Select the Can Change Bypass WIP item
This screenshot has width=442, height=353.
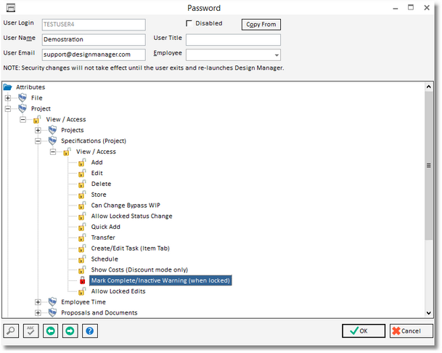(126, 205)
